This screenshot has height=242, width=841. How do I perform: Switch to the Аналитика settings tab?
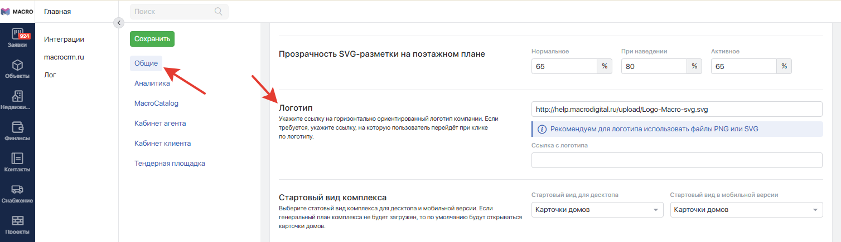click(x=152, y=83)
